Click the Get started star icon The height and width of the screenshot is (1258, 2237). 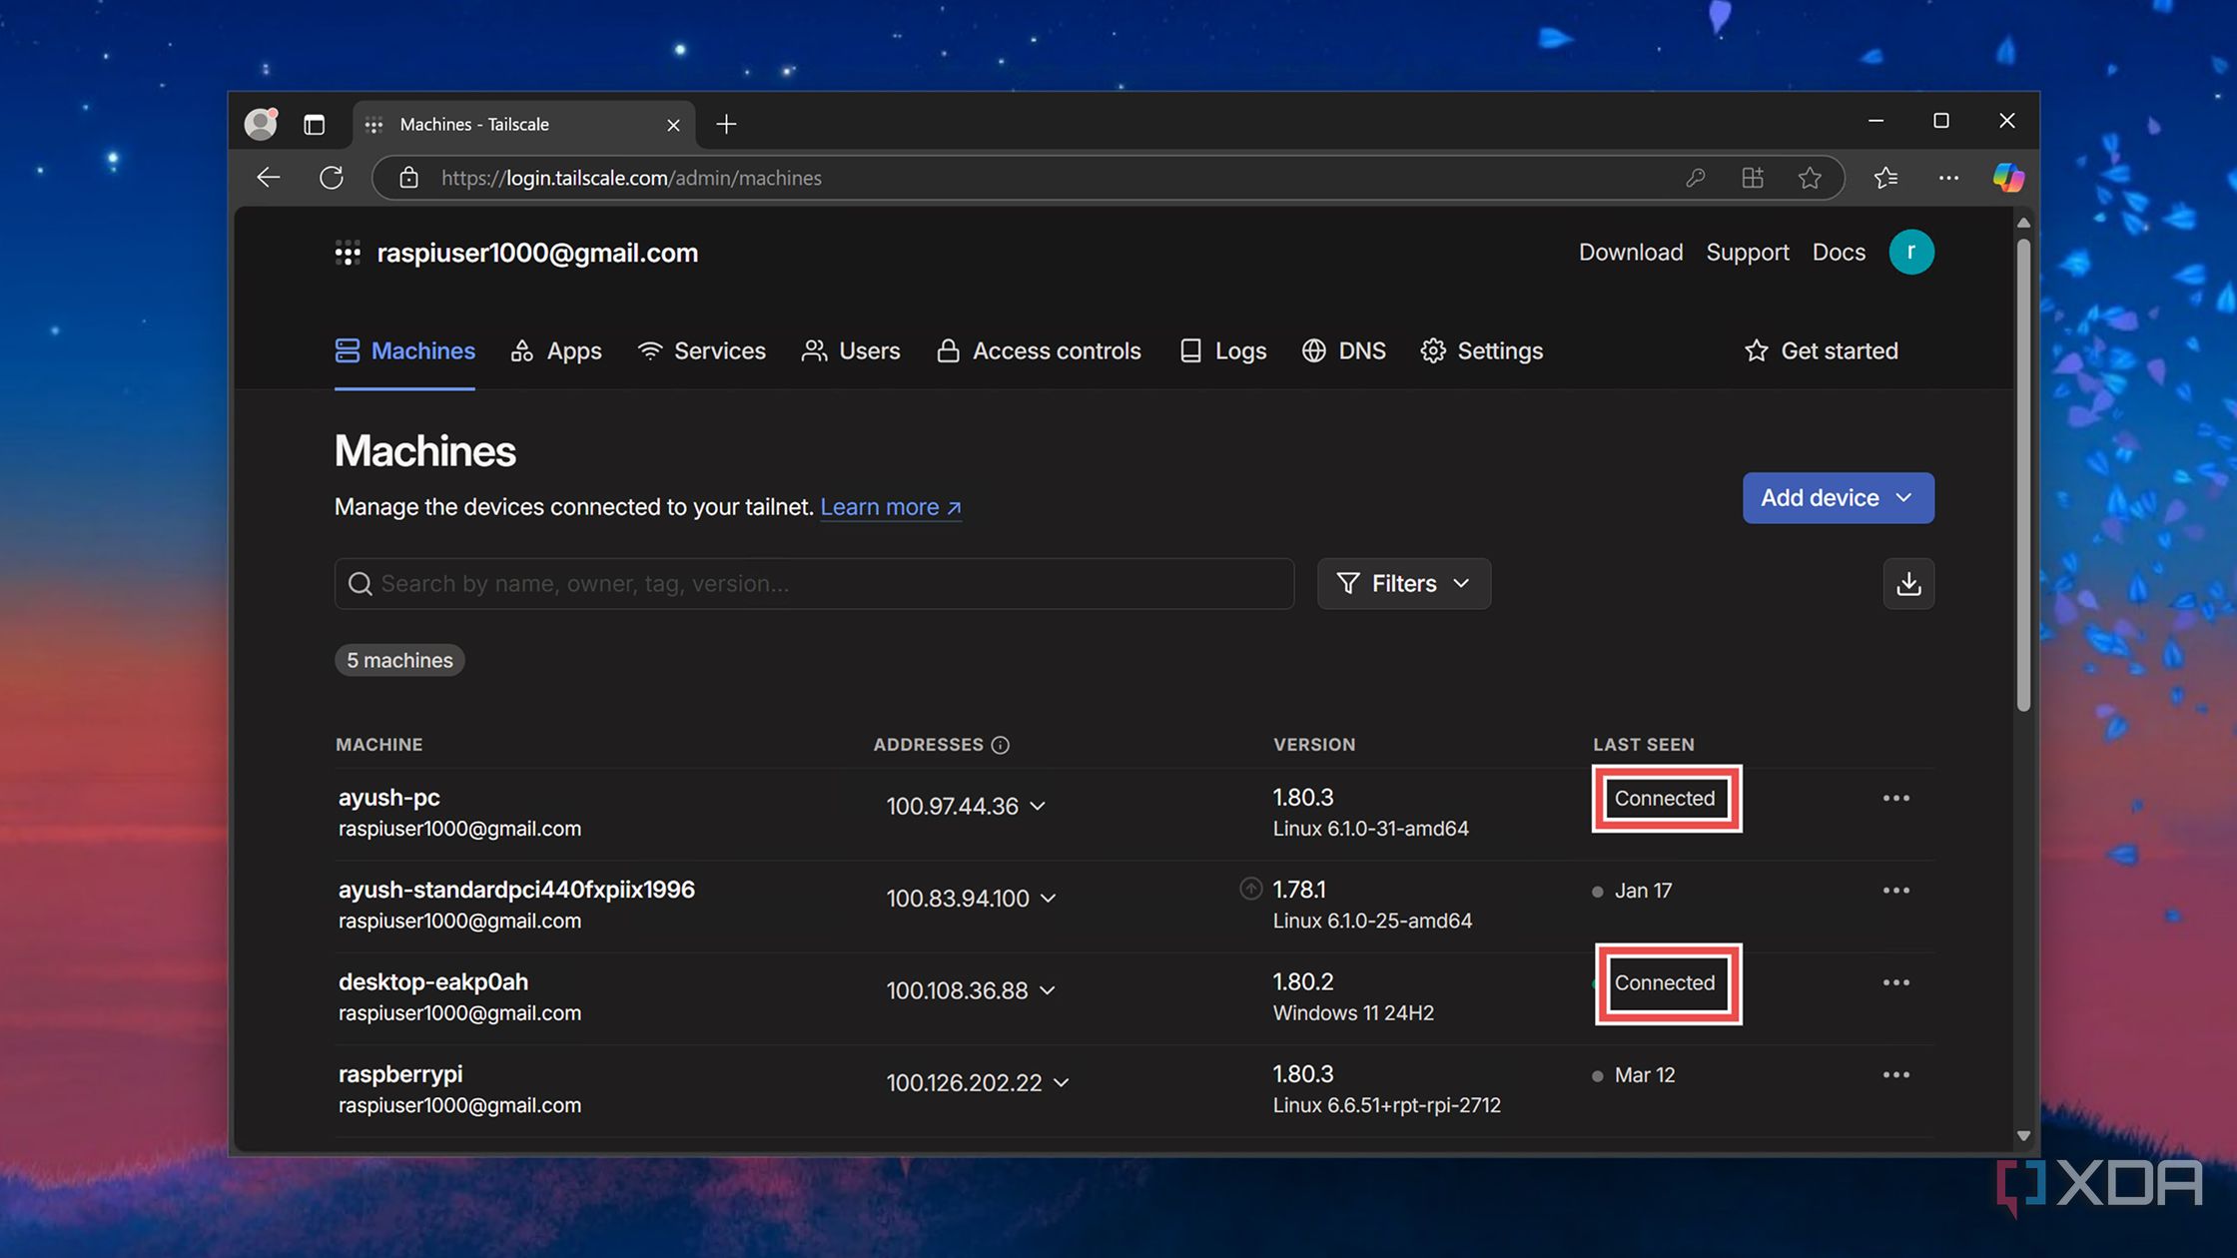coord(1756,350)
